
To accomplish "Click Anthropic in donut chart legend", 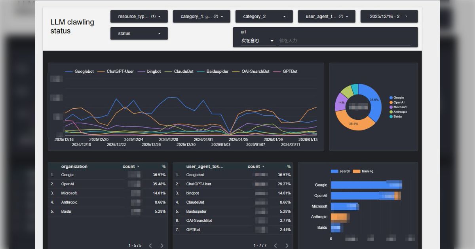I will click(398, 112).
